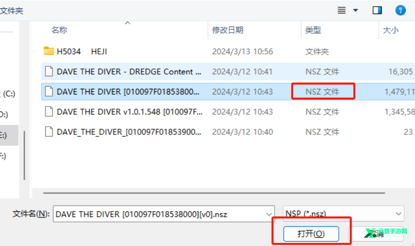Open the blue help icon
This screenshot has width=415, height=246.
click(400, 10)
